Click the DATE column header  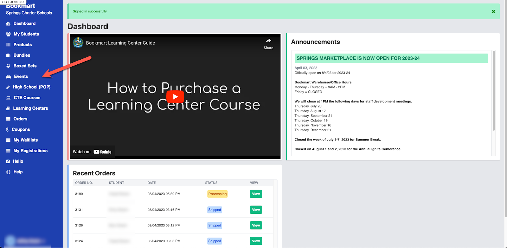151,183
